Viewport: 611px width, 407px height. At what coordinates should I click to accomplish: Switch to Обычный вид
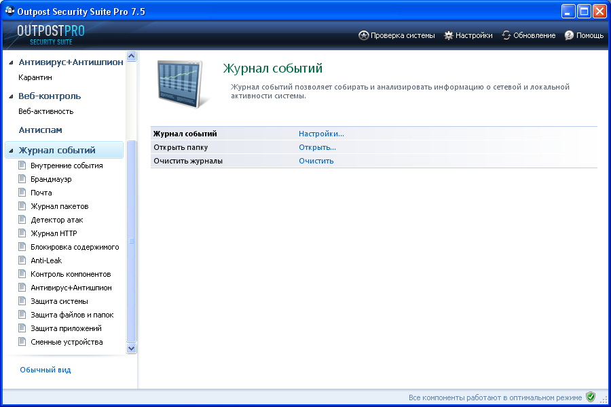click(x=45, y=370)
